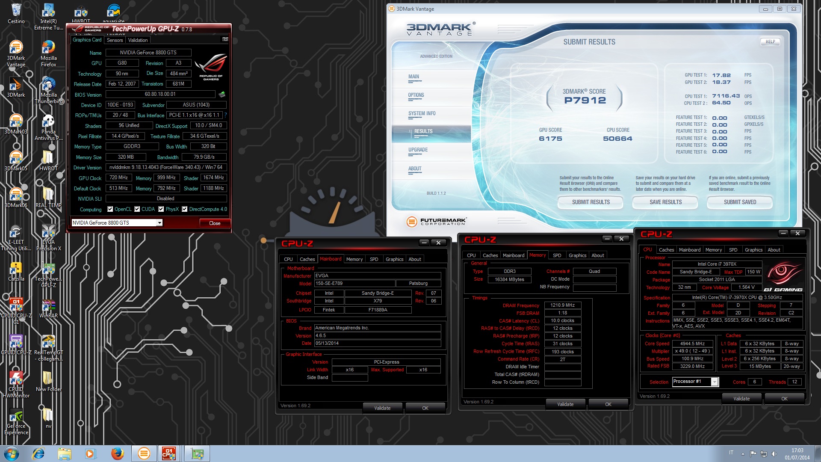Click Close button in GPU-Z
This screenshot has width=821, height=462.
click(x=215, y=223)
